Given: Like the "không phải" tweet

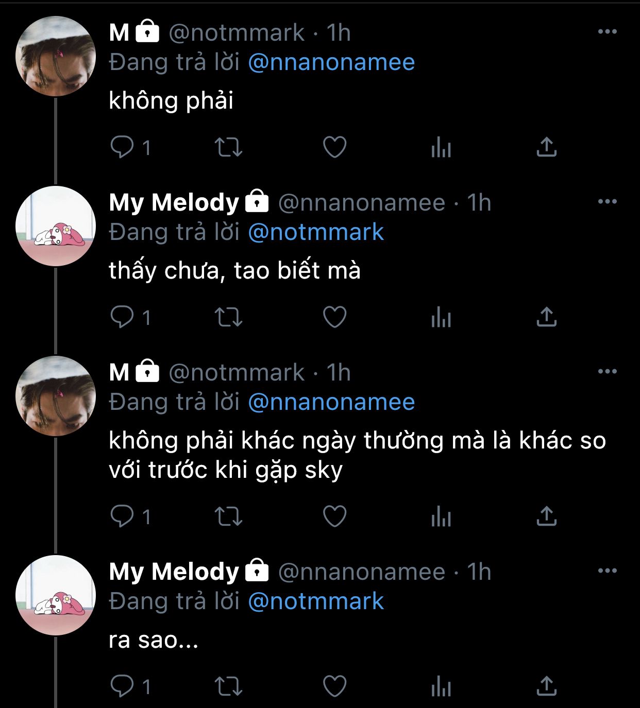Looking at the screenshot, I should pos(334,148).
